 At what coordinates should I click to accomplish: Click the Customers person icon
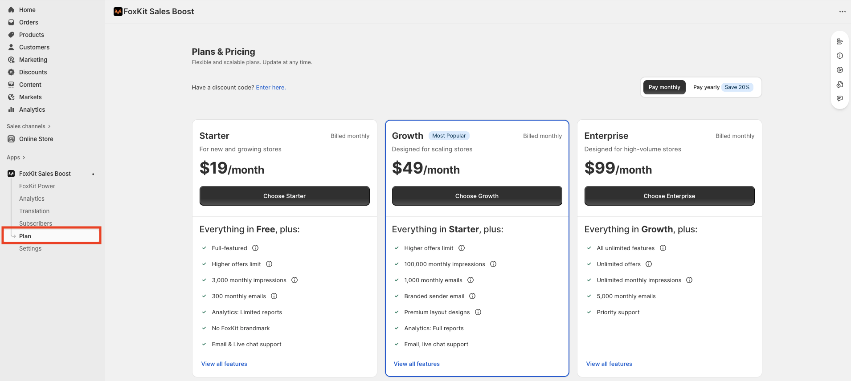[11, 47]
